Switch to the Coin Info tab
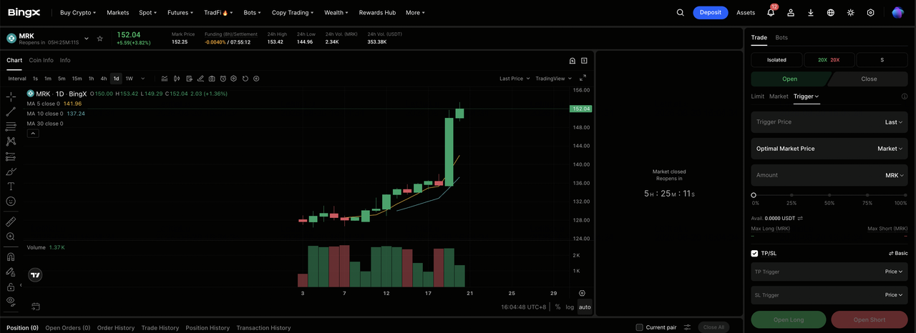 pos(41,60)
